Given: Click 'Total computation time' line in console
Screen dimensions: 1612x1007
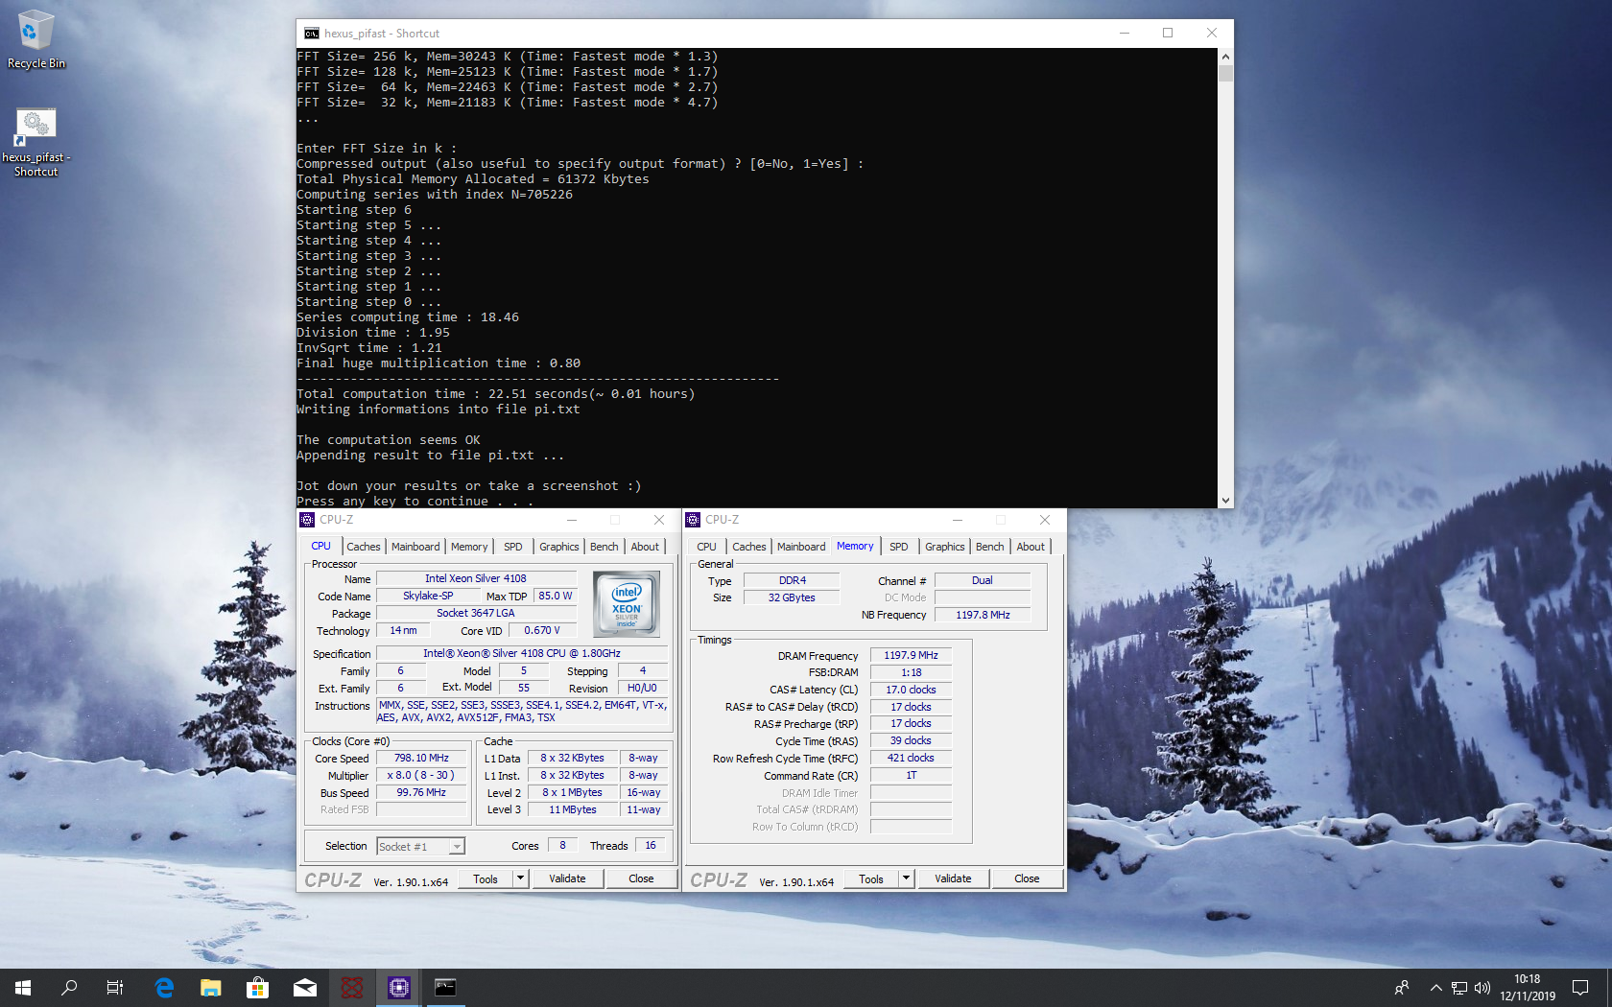Looking at the screenshot, I should [495, 394].
